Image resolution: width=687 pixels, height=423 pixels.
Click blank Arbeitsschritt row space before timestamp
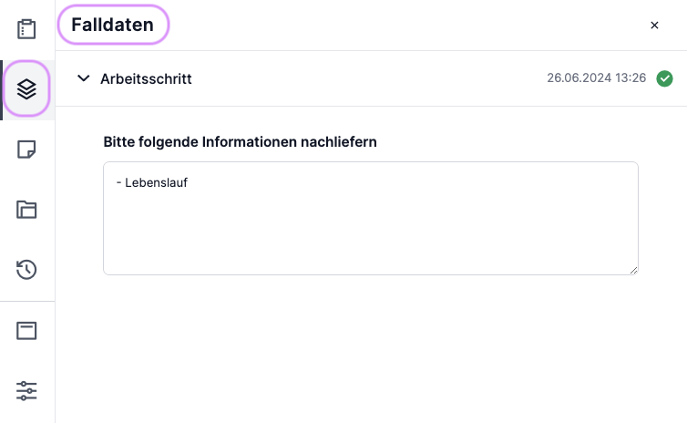(368, 78)
